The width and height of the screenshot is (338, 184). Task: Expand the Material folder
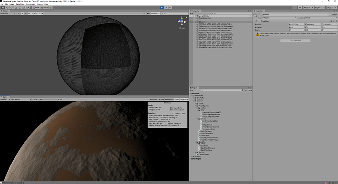194,100
